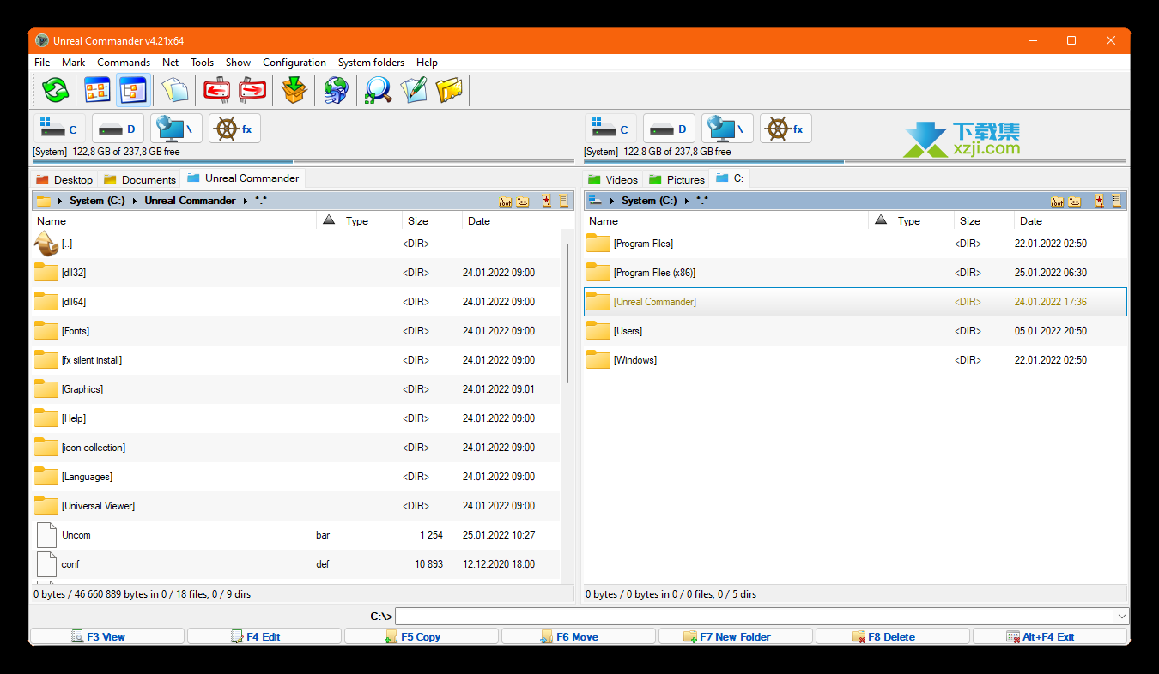Open the Configuration menu
This screenshot has width=1159, height=674.
tap(294, 63)
